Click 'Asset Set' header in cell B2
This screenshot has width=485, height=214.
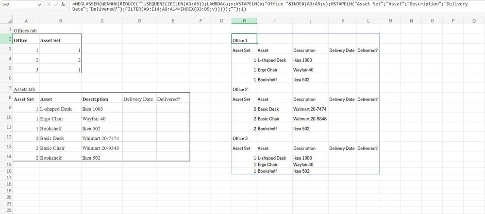(60, 39)
